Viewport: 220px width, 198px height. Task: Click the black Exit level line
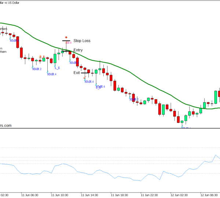85,73
